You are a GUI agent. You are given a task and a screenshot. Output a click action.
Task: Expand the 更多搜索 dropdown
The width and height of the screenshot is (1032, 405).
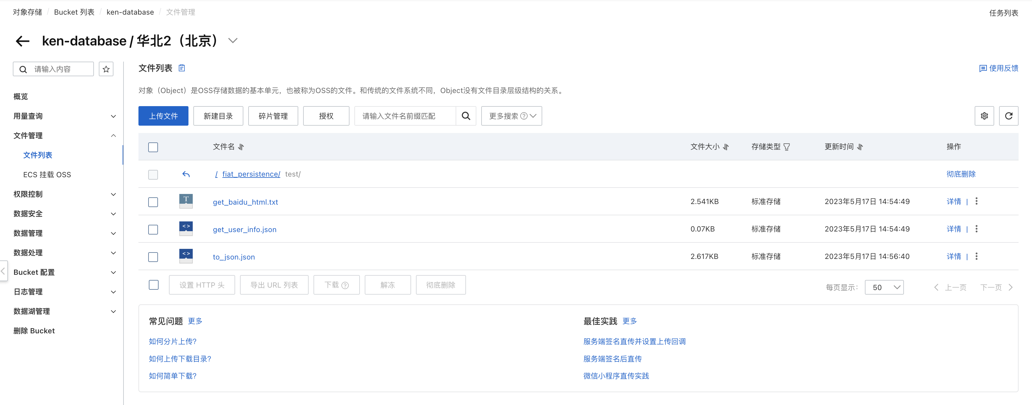(511, 116)
